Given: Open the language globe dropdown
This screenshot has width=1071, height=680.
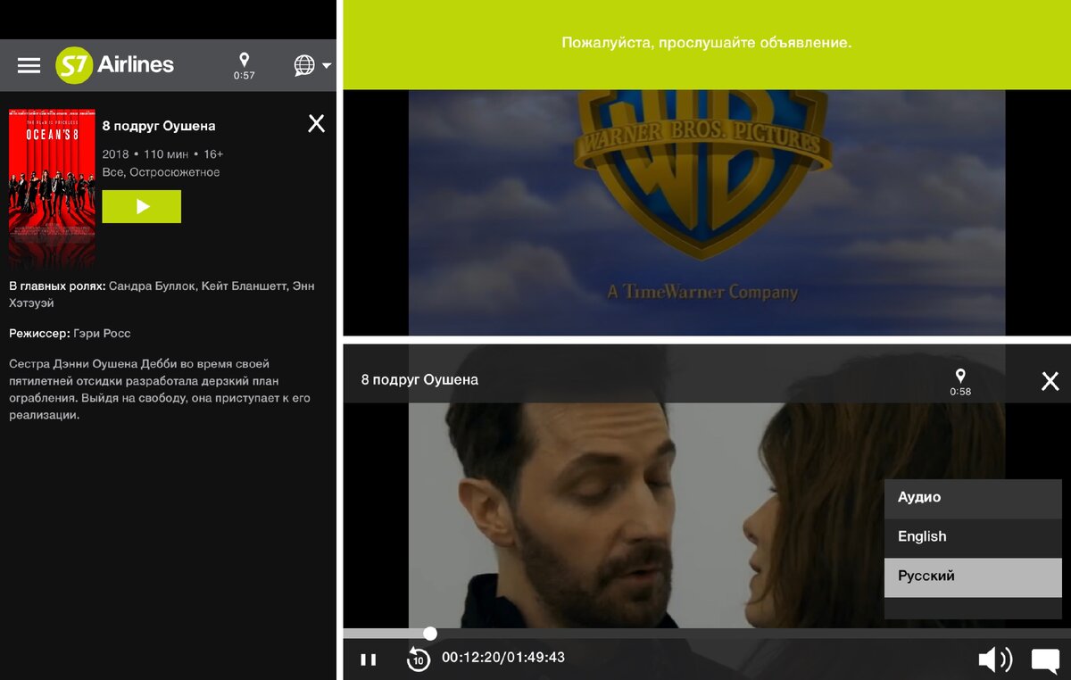Looking at the screenshot, I should click(312, 65).
